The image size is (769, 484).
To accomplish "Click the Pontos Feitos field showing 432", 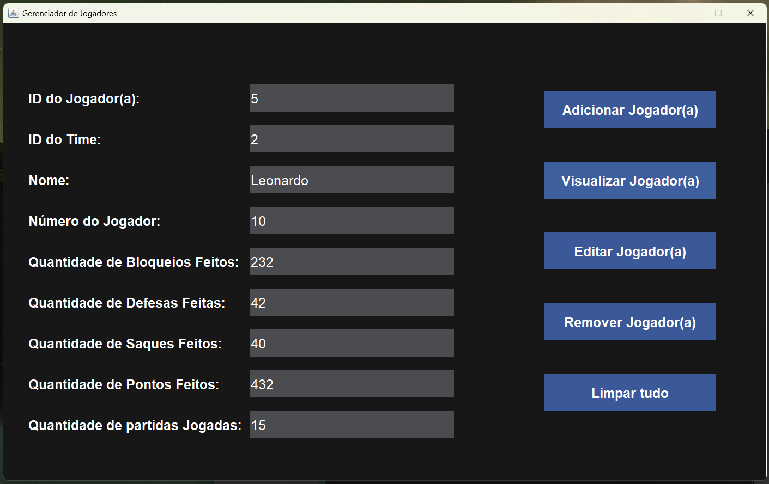I will 352,384.
